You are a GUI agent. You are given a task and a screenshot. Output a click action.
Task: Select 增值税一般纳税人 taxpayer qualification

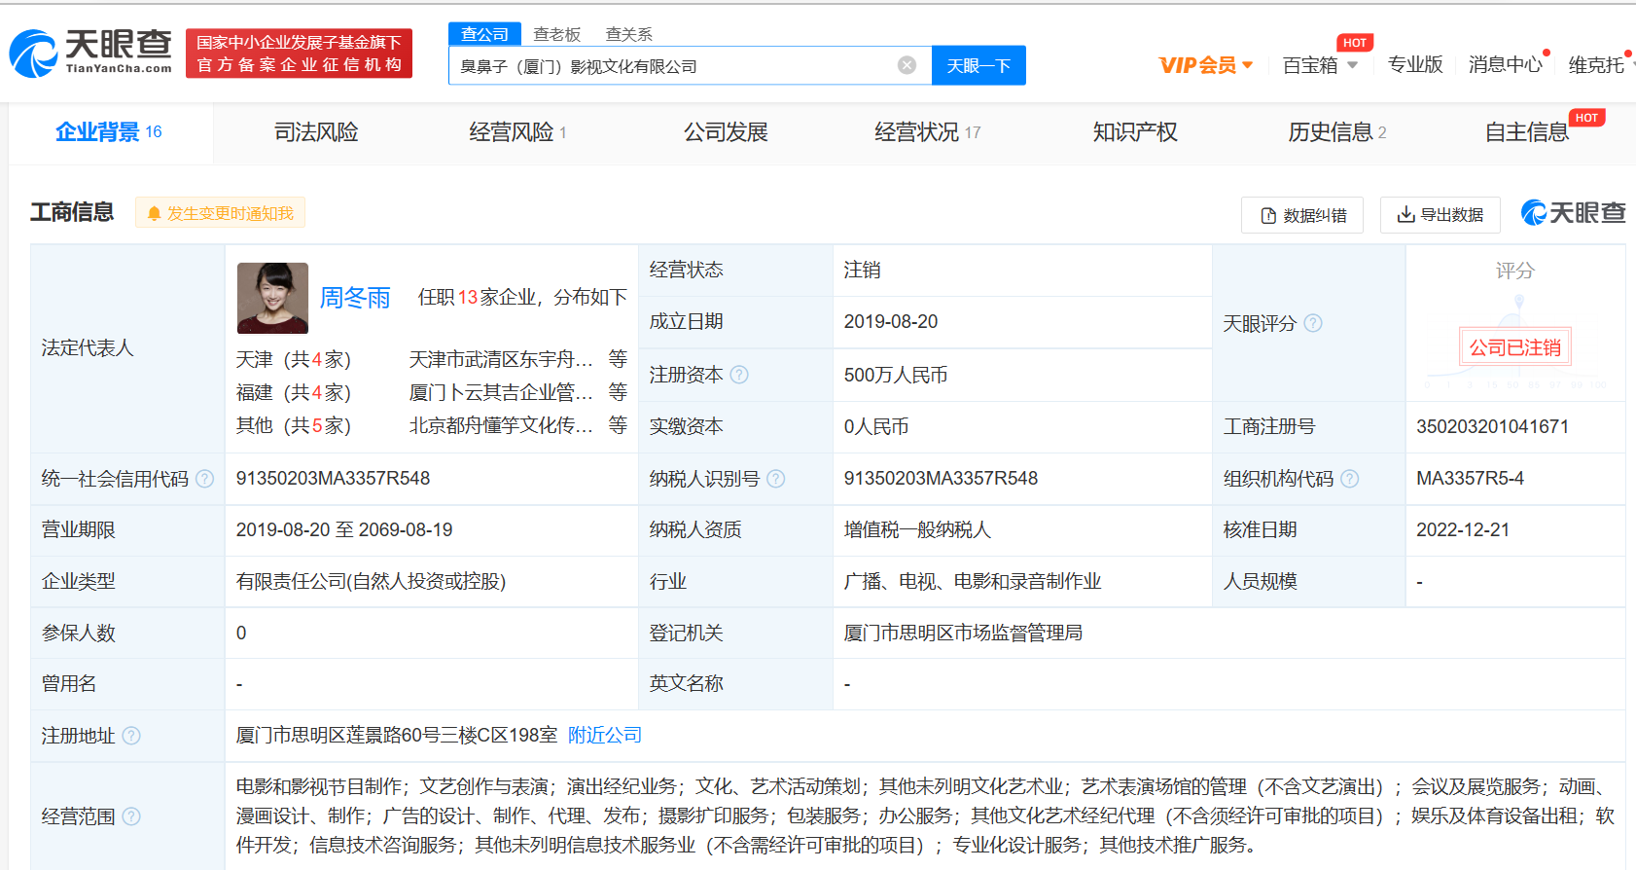(x=917, y=530)
